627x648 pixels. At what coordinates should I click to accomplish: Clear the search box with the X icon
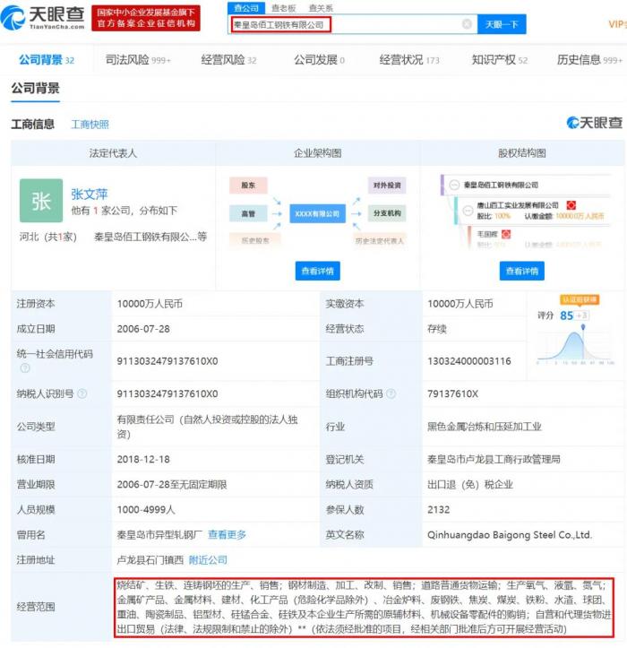coord(467,25)
